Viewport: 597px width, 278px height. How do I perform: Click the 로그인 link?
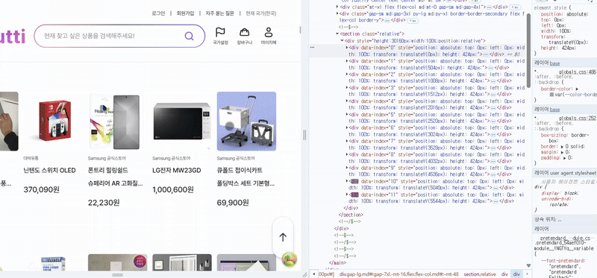point(158,13)
